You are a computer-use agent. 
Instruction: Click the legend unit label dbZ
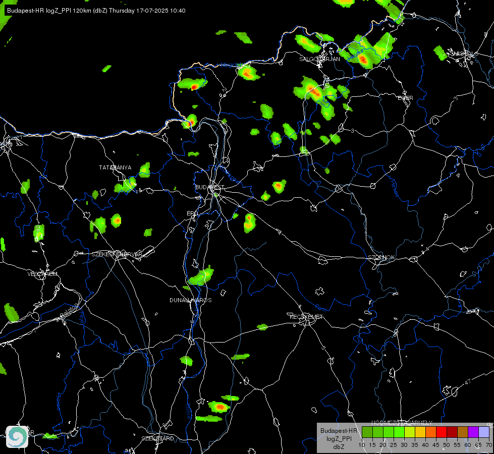click(x=339, y=447)
